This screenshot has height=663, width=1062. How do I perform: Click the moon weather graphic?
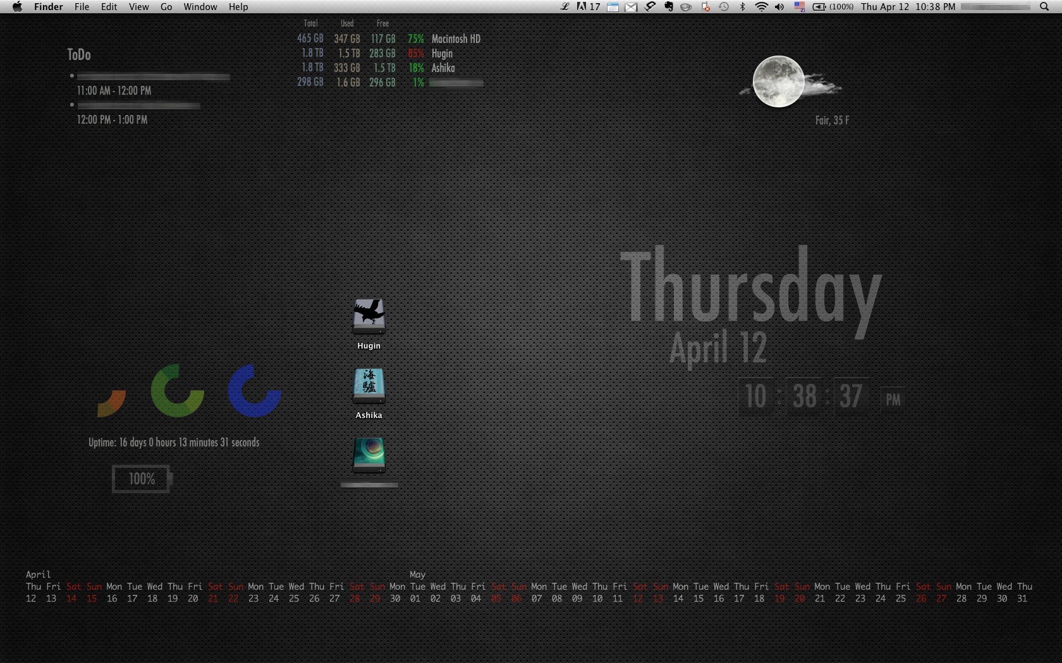pyautogui.click(x=778, y=82)
